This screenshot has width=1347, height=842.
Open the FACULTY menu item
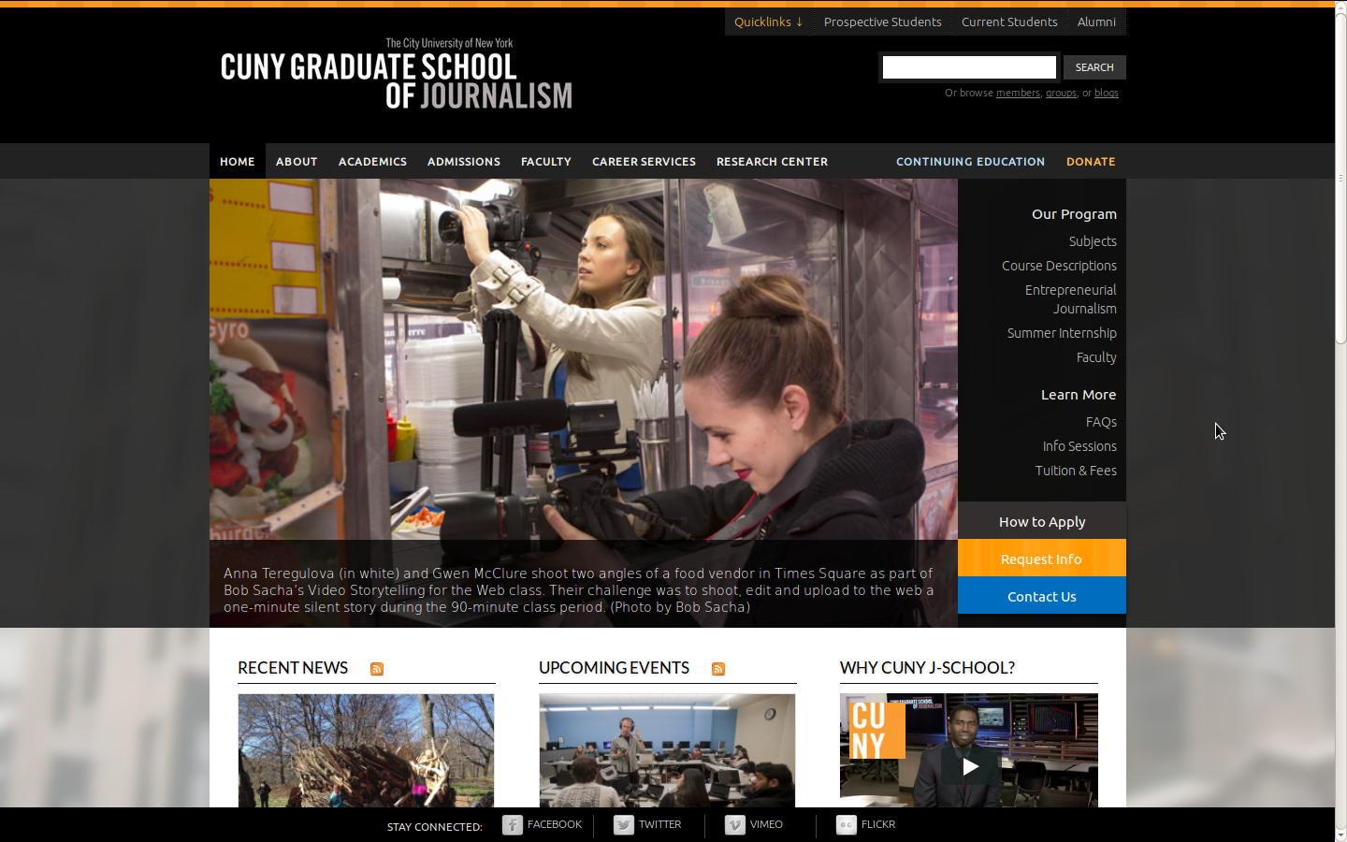546,161
